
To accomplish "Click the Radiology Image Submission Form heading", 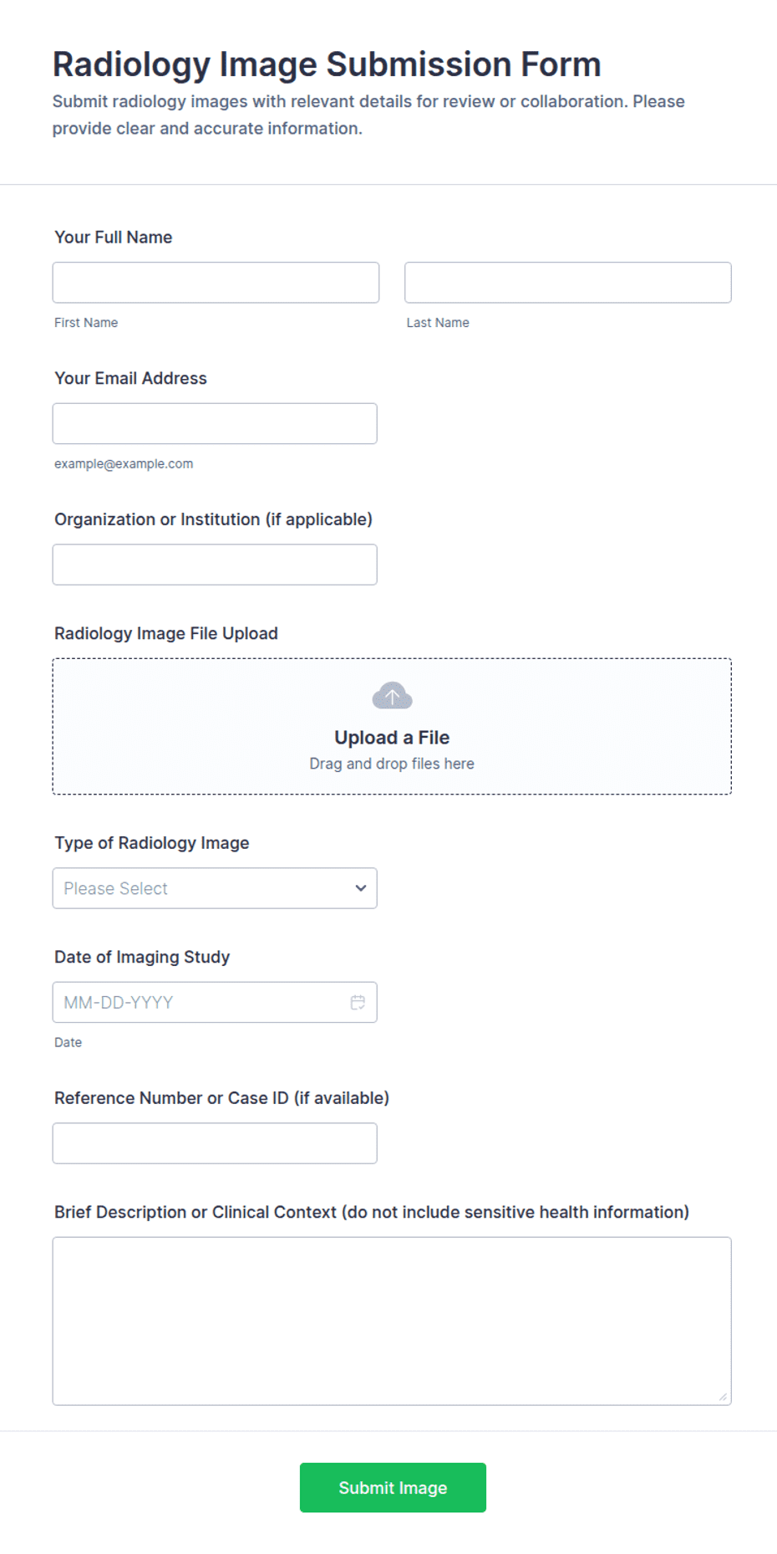I will point(327,64).
